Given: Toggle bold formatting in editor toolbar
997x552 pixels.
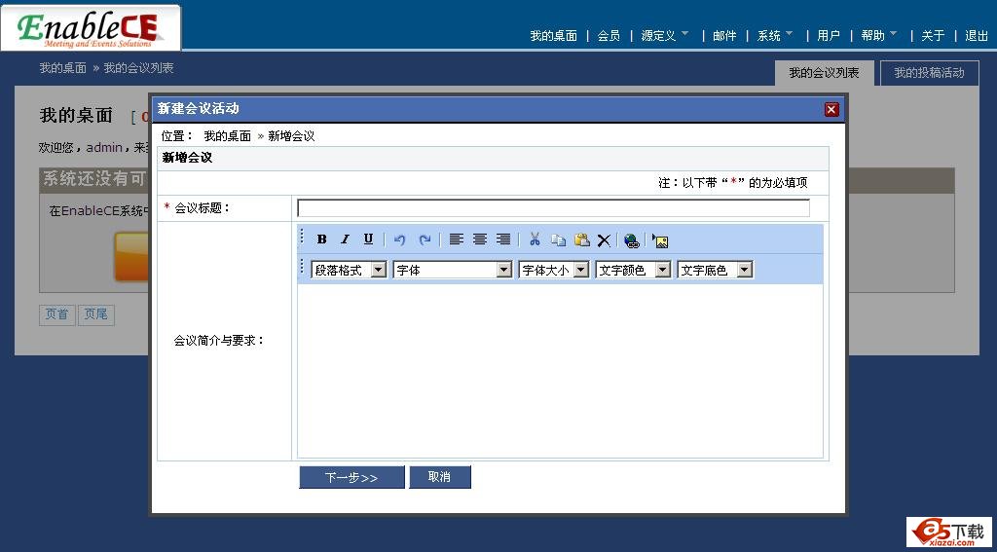Looking at the screenshot, I should [321, 239].
